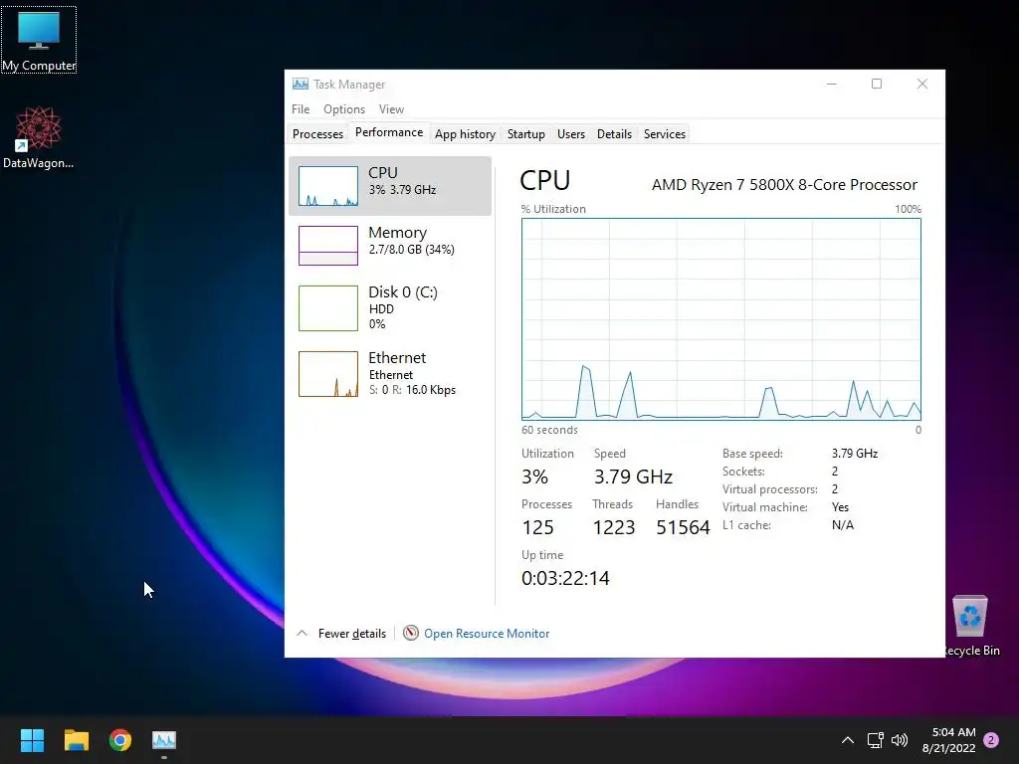The height and width of the screenshot is (764, 1019).
Task: Click the Task Manager title bar icon
Action: pos(301,84)
